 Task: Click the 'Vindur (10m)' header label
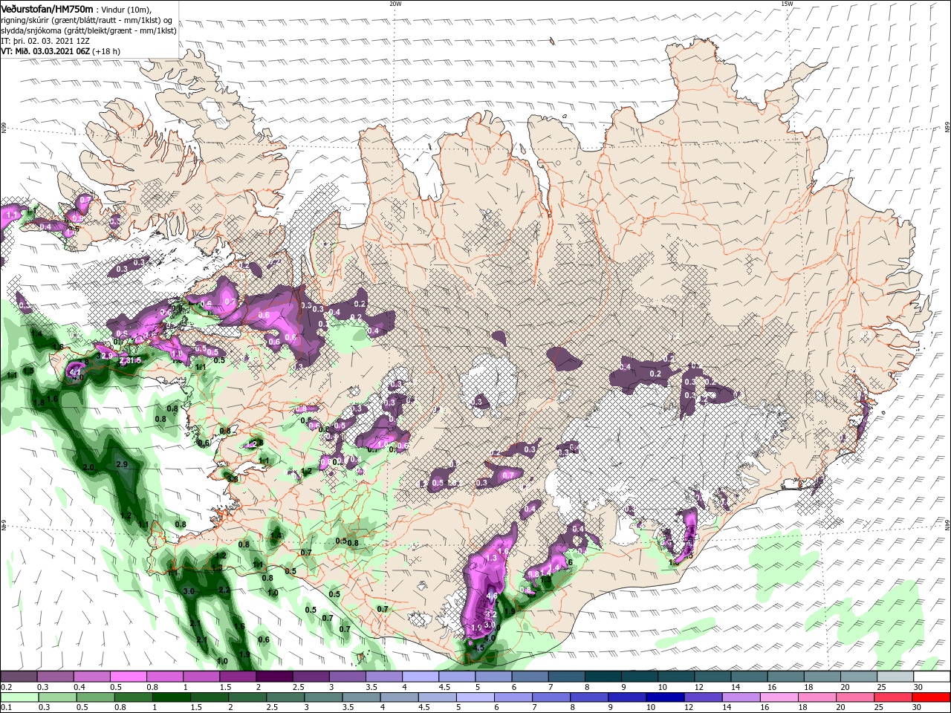(127, 9)
